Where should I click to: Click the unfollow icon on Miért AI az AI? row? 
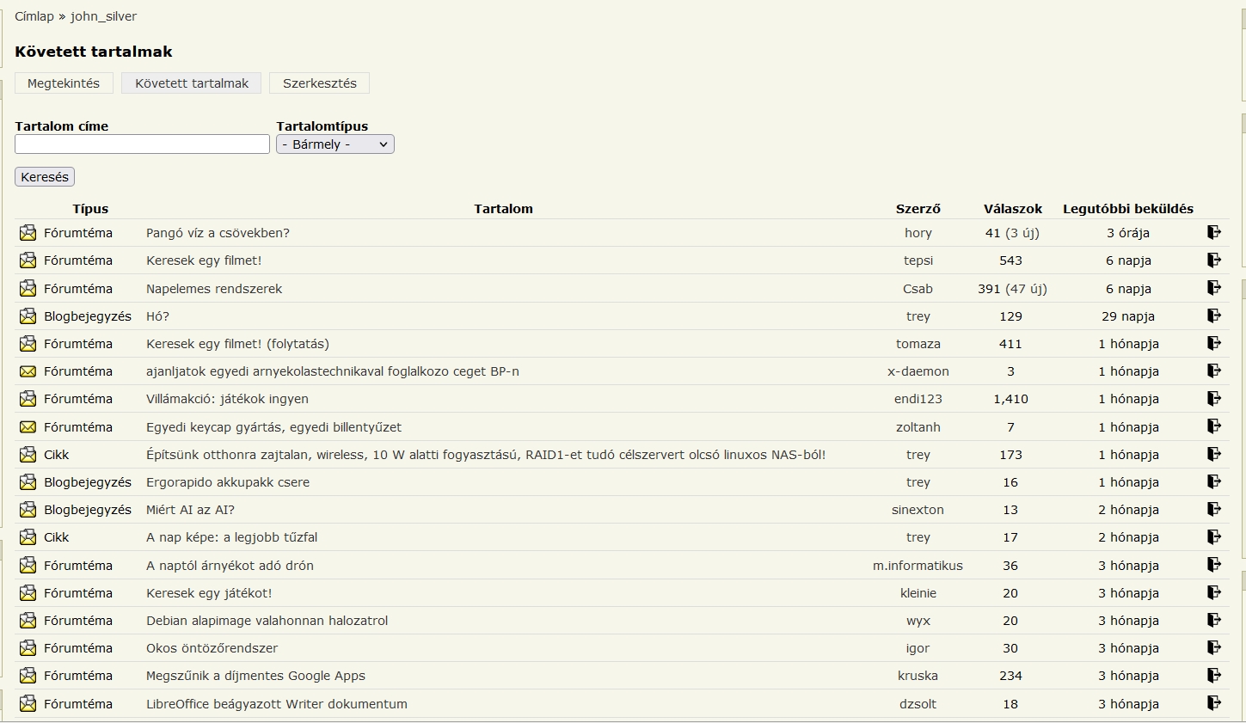(x=1214, y=509)
